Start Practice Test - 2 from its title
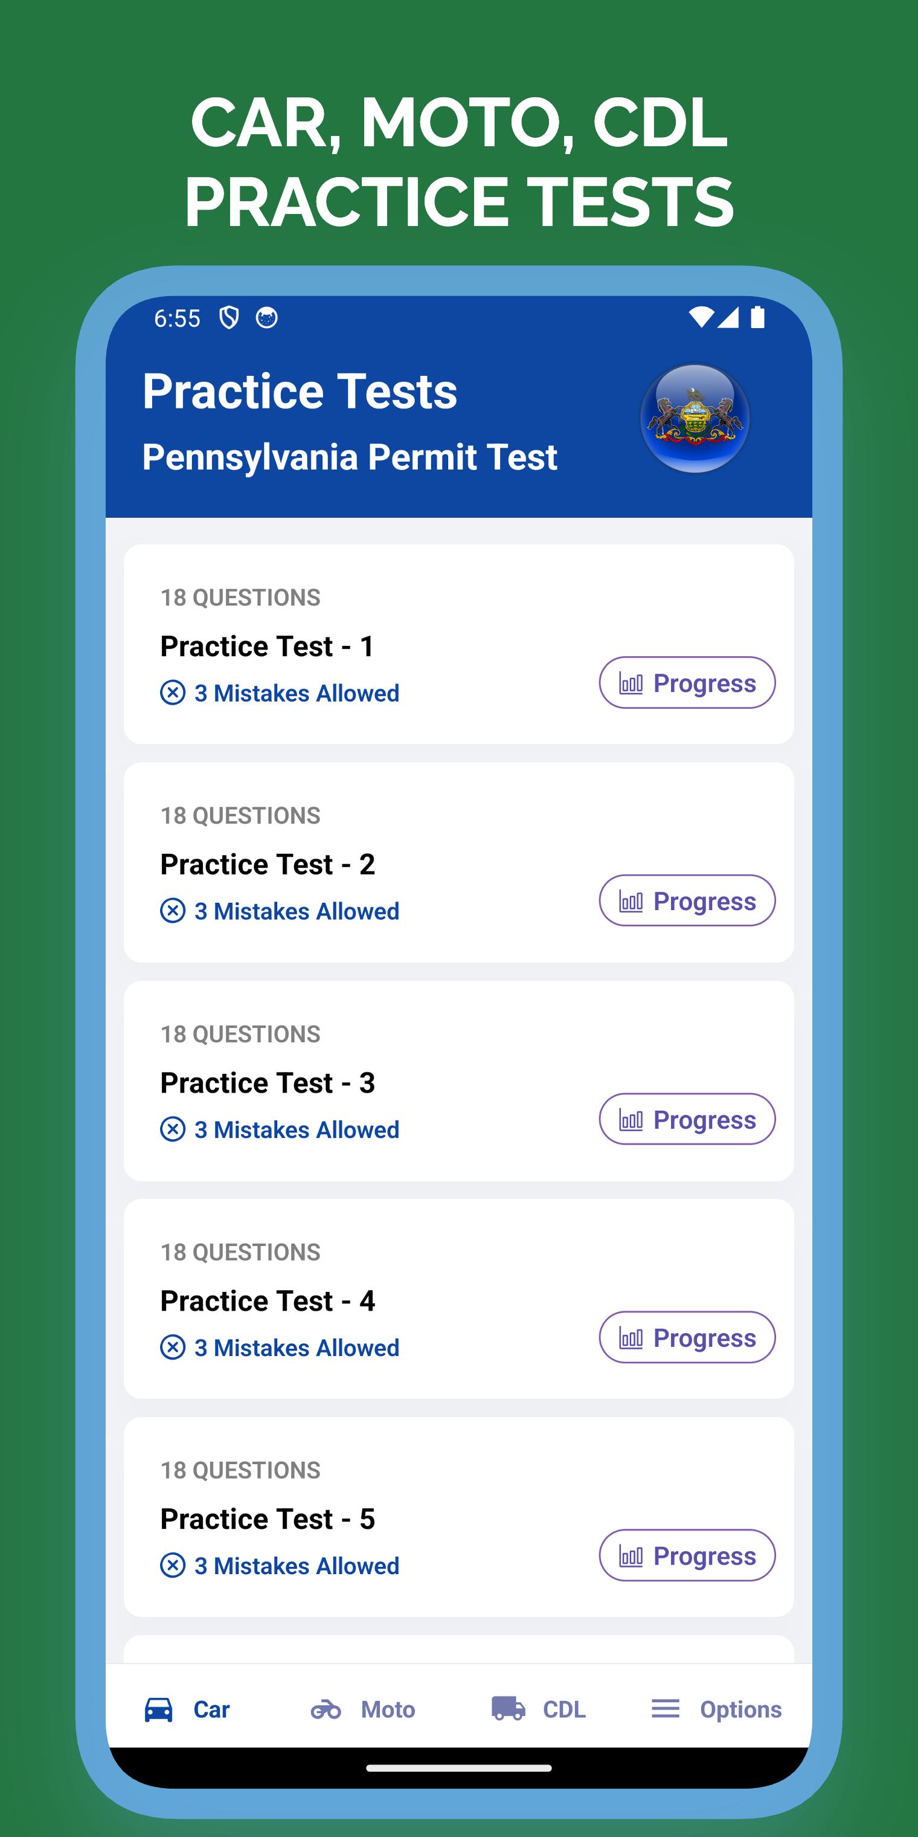Image resolution: width=918 pixels, height=1837 pixels. [268, 864]
